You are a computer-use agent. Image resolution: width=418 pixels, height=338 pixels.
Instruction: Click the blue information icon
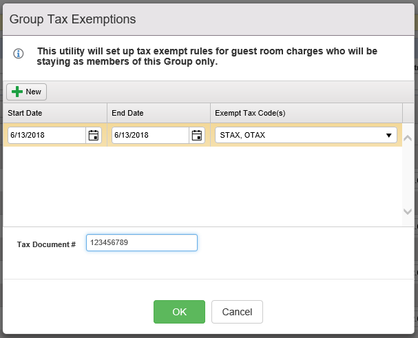pyautogui.click(x=19, y=54)
